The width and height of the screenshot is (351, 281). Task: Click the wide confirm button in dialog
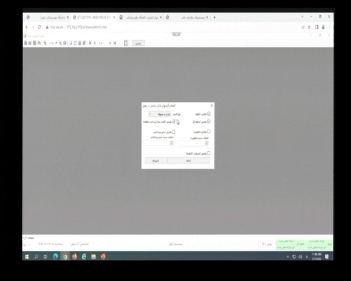pyautogui.click(x=189, y=161)
